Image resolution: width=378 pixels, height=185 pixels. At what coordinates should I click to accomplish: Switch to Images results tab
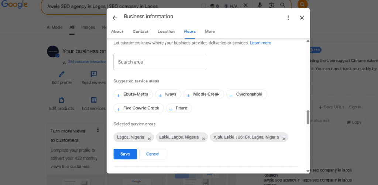click(x=88, y=27)
